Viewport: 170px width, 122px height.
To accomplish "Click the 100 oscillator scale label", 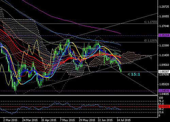I will click(x=161, y=98).
